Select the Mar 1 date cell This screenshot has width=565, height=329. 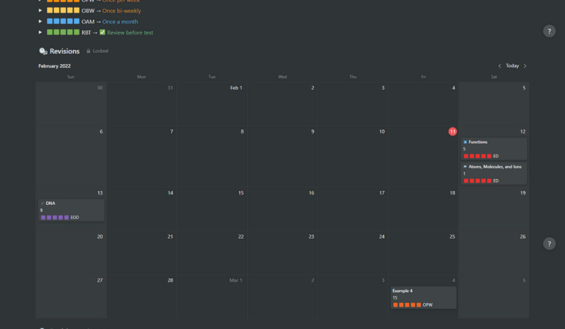pos(212,296)
